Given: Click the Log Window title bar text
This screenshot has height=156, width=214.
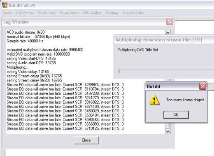Looking at the screenshot, I should coord(16,22).
